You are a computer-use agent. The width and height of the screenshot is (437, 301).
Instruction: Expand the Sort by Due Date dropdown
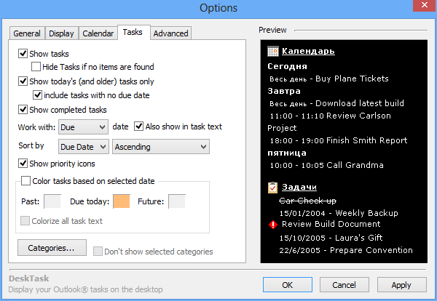[x=84, y=147]
